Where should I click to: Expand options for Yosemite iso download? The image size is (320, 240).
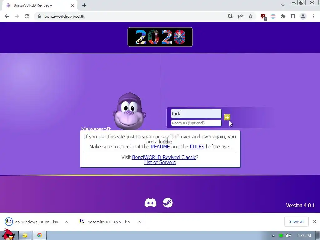pyautogui.click(x=139, y=222)
